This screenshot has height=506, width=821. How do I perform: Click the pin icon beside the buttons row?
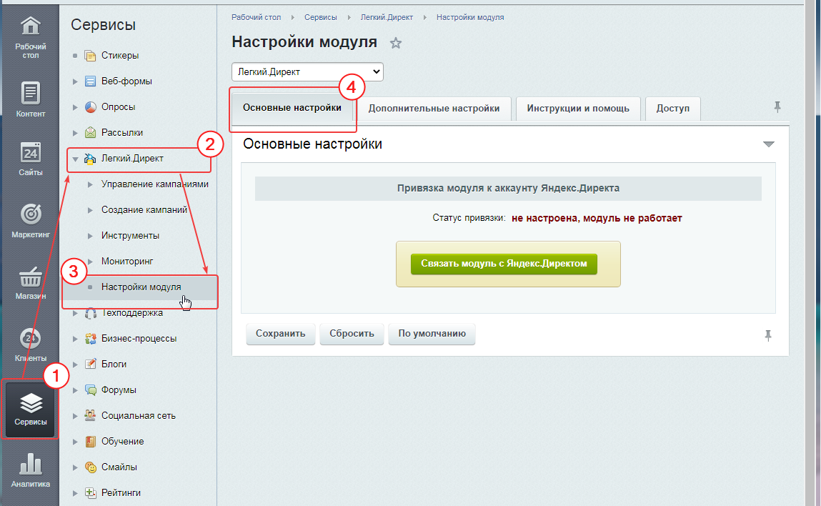[x=768, y=335]
